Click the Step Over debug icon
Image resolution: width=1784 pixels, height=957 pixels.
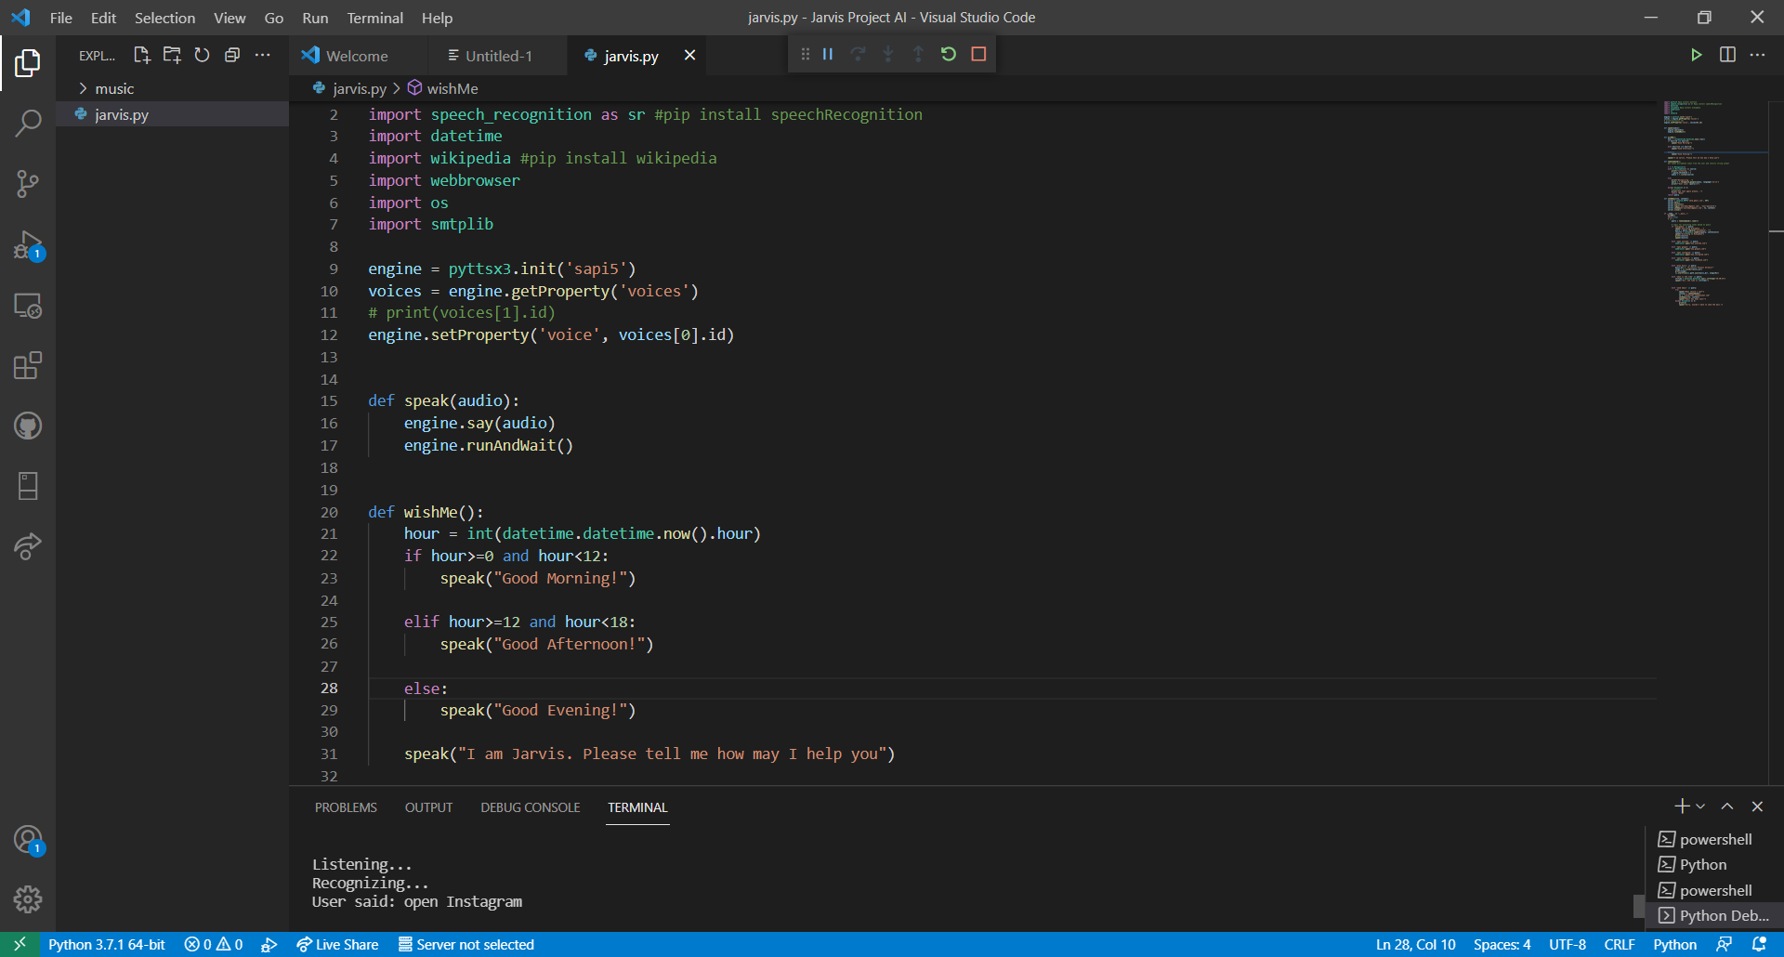pyautogui.click(x=858, y=54)
